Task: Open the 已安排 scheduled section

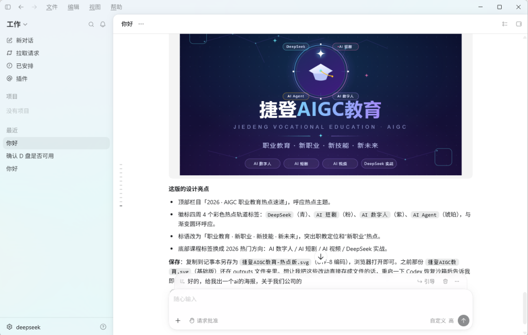Action: [x=56, y=66]
